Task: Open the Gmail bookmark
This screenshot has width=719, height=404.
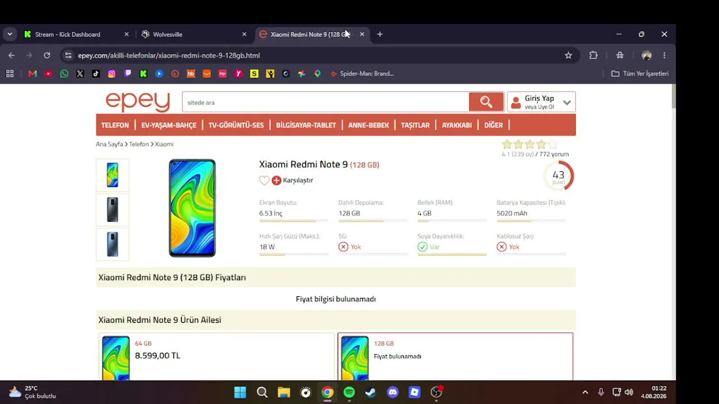Action: tap(33, 74)
